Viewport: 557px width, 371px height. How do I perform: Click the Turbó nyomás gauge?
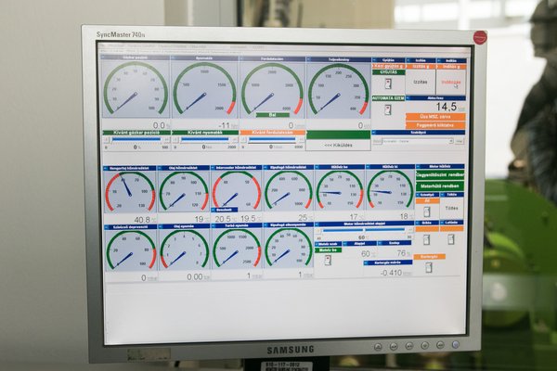coord(236,248)
